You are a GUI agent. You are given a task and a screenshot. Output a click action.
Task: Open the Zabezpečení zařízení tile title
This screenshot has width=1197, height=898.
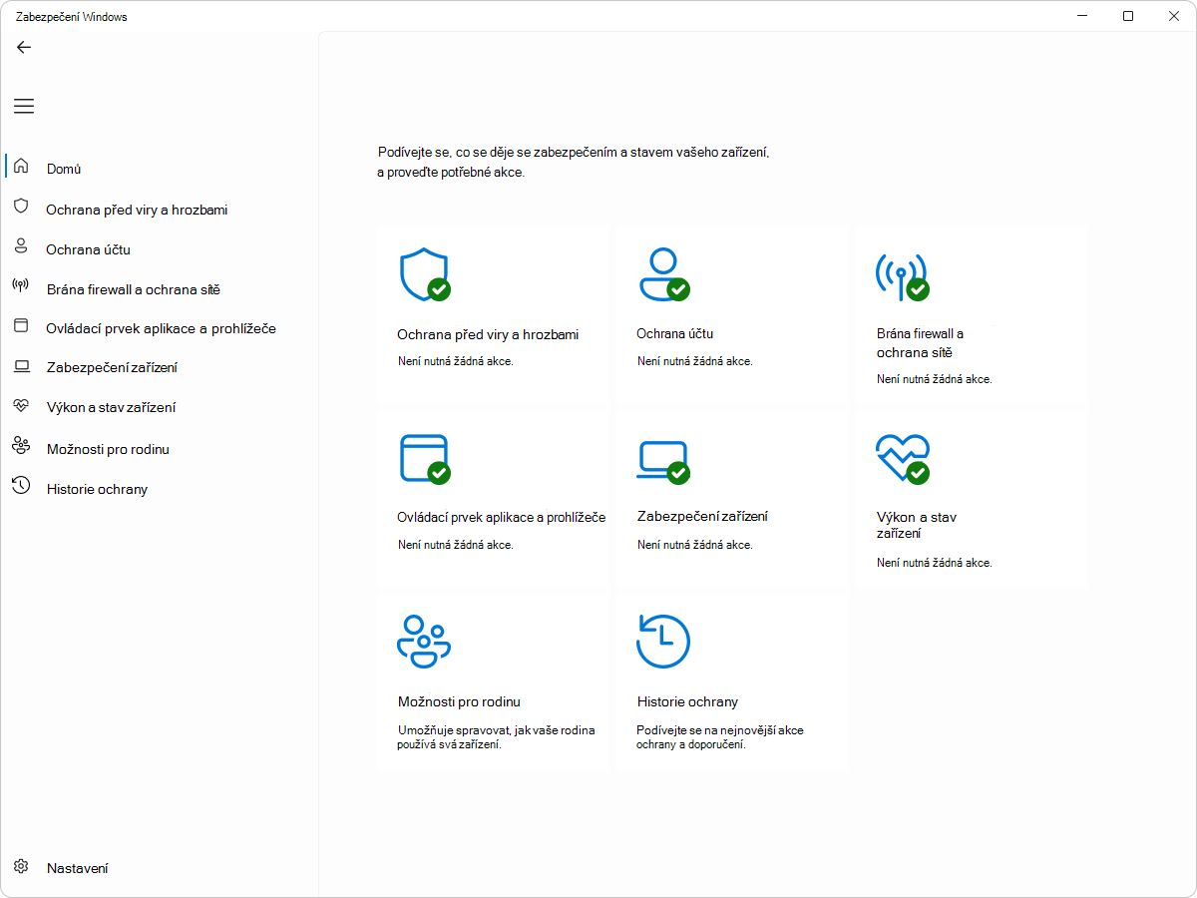(x=702, y=516)
